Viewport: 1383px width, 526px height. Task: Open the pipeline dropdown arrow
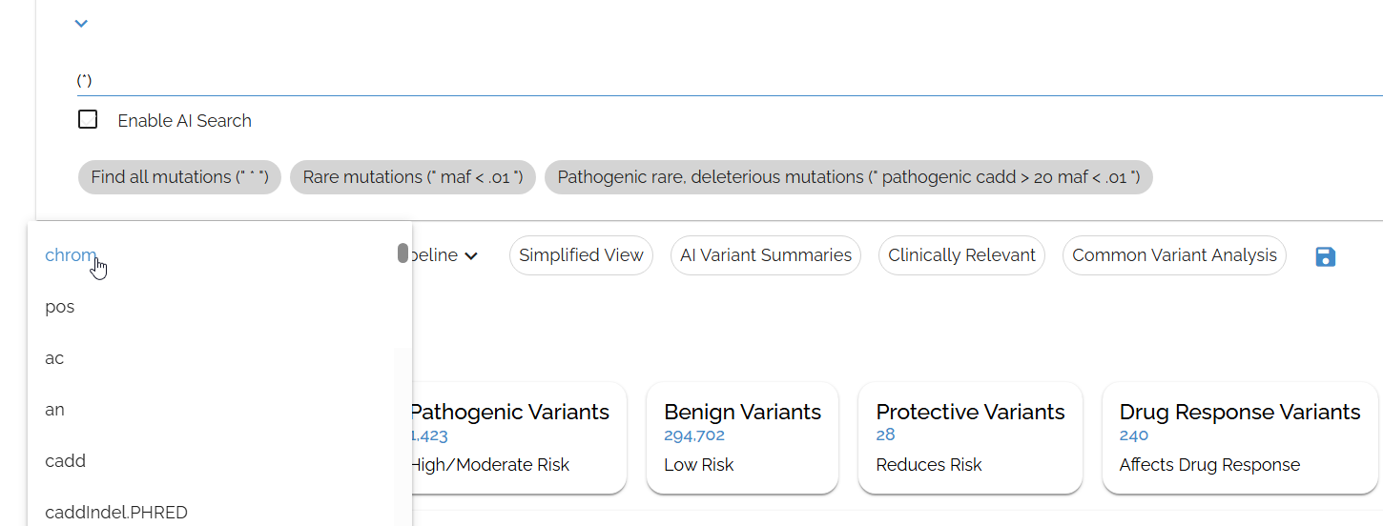[x=470, y=255]
